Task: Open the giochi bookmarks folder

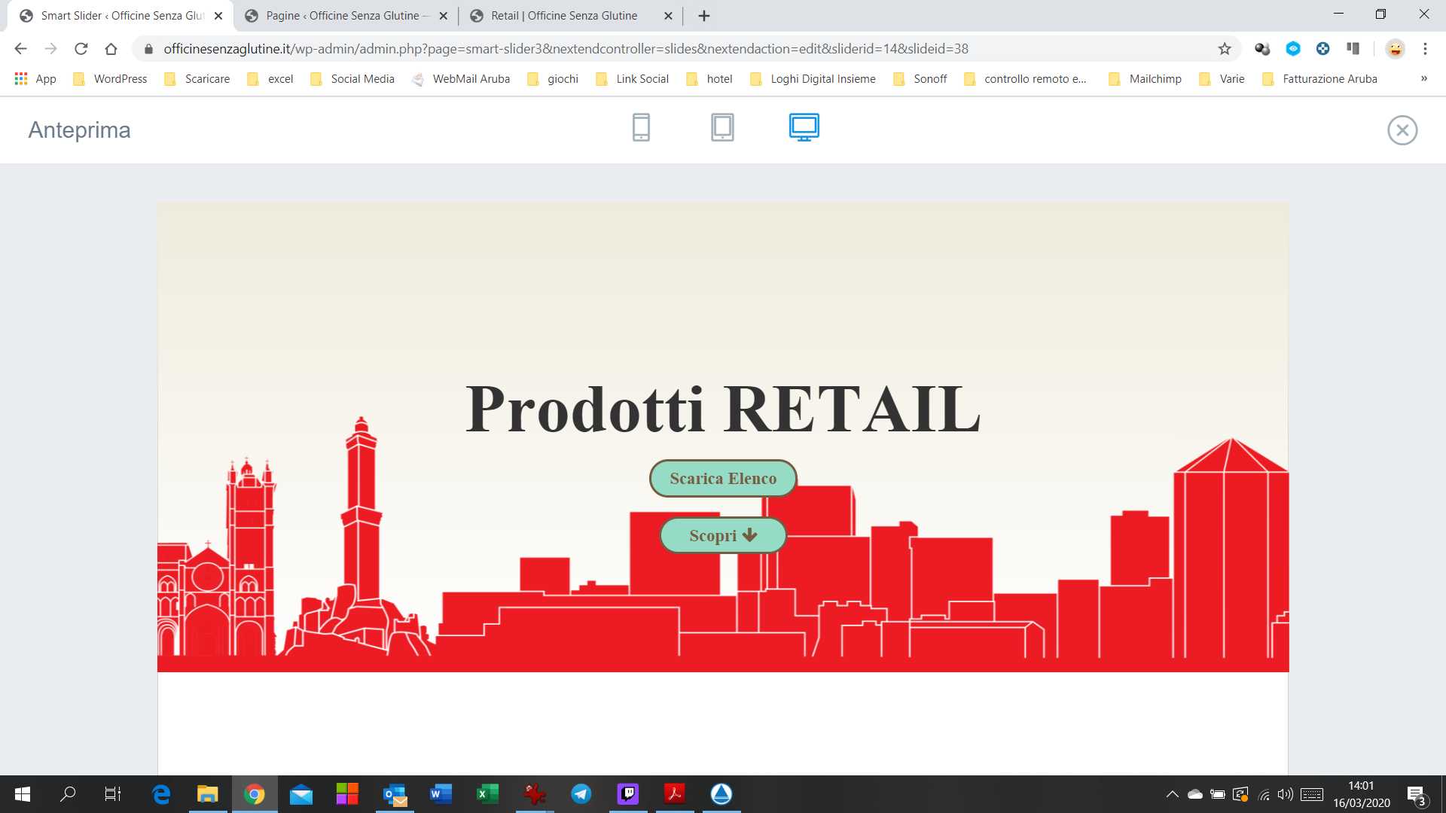Action: coord(553,79)
